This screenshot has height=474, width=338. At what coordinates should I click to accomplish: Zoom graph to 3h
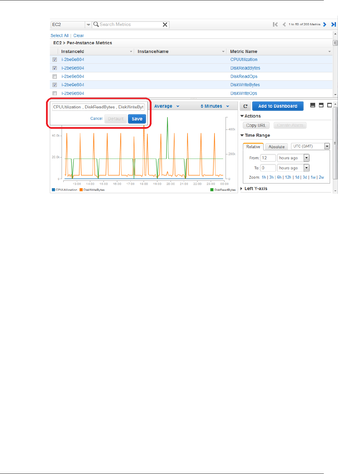pyautogui.click(x=272, y=177)
